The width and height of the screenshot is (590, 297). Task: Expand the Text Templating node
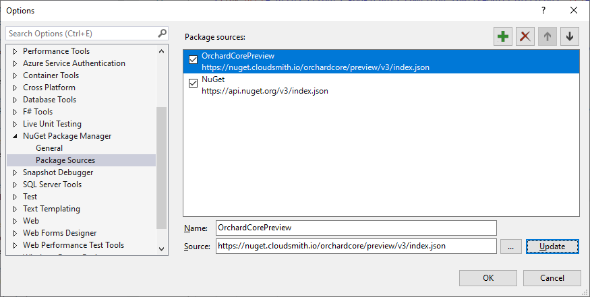(15, 209)
